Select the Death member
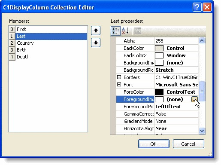 click(x=48, y=57)
